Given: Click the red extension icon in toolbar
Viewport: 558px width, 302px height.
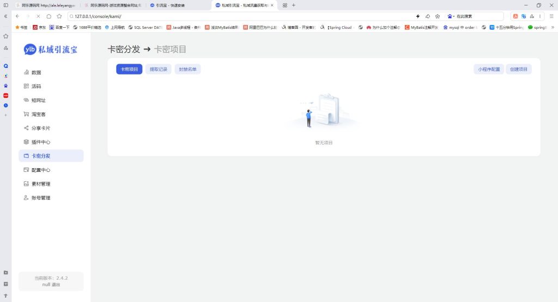Looking at the screenshot, I should pyautogui.click(x=515, y=16).
